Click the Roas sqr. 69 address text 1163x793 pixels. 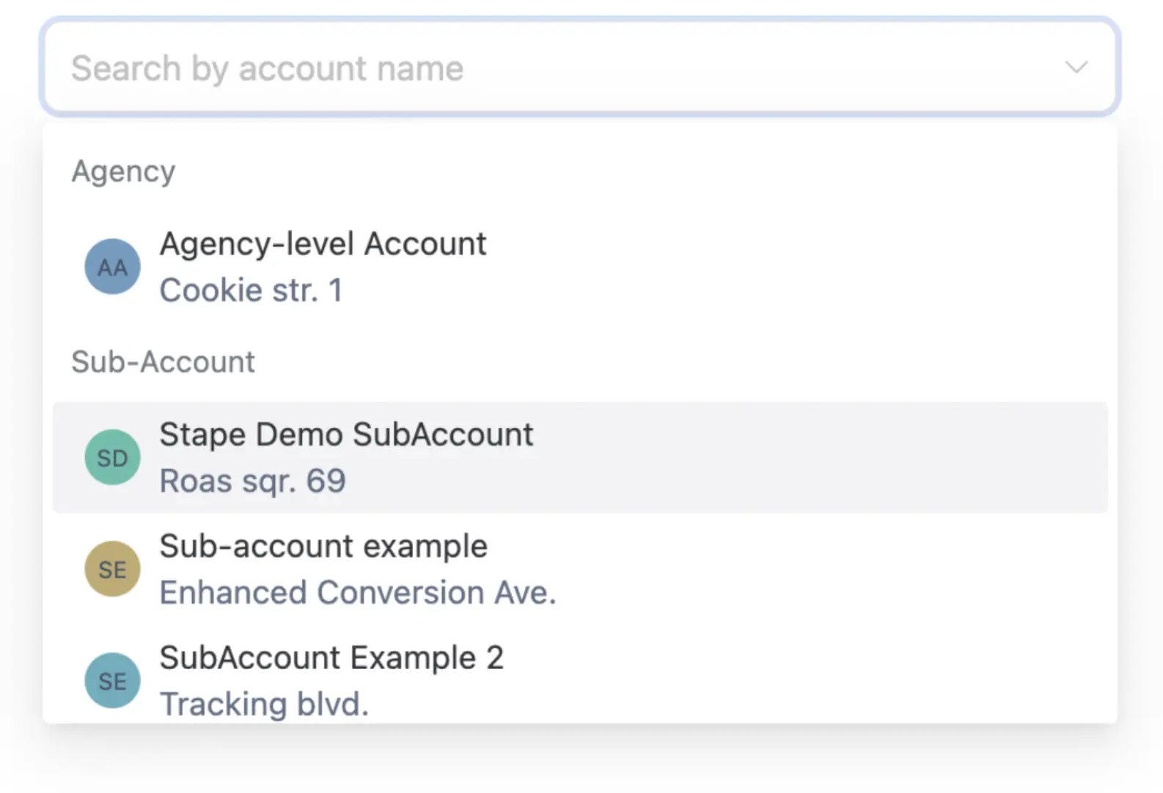(x=252, y=482)
